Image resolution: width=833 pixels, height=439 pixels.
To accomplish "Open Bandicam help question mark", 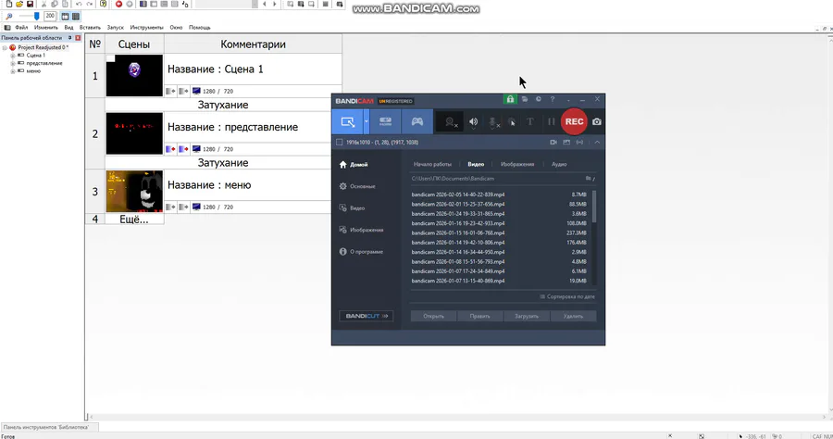I will pyautogui.click(x=552, y=99).
